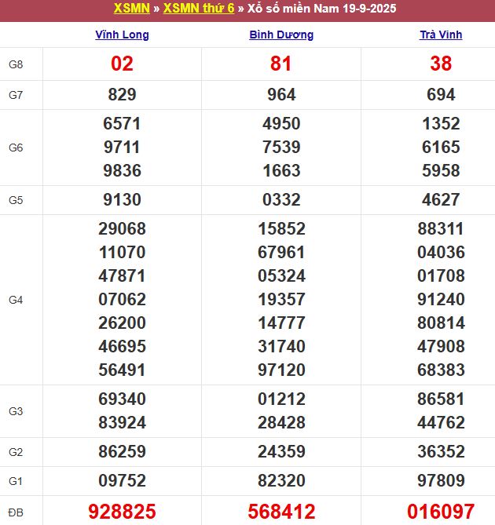Click the red G8 number 81

pos(281,64)
